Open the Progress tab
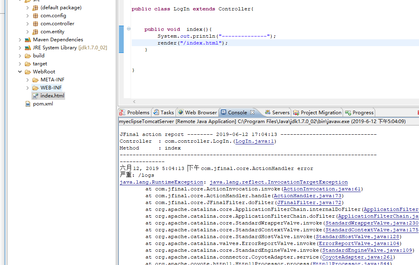 click(x=360, y=113)
